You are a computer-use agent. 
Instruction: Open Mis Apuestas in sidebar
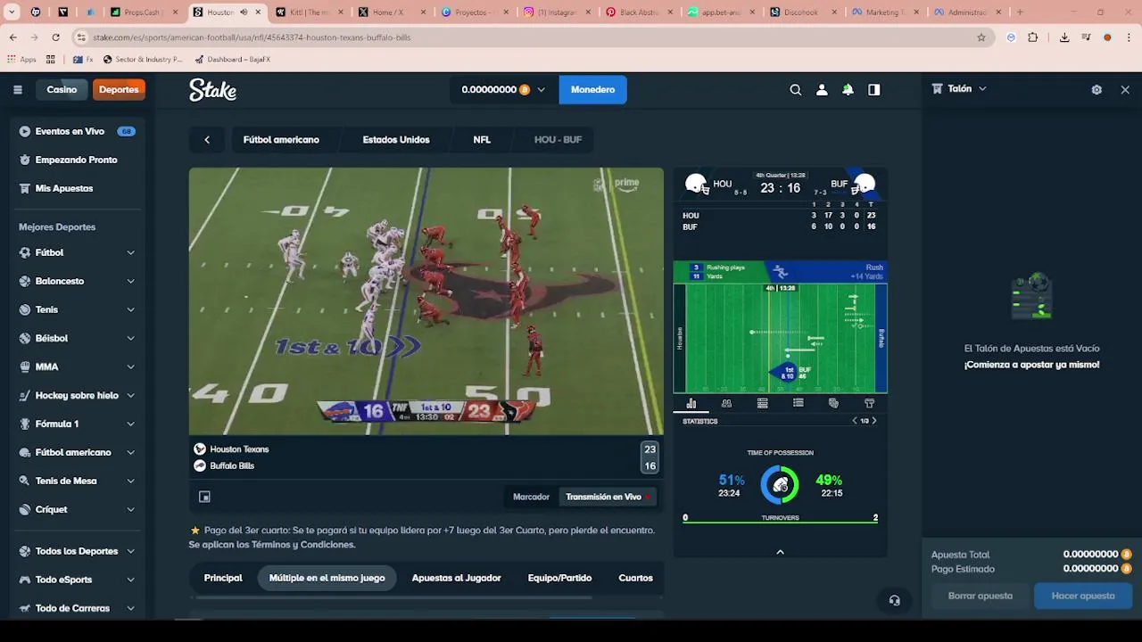tap(77, 188)
